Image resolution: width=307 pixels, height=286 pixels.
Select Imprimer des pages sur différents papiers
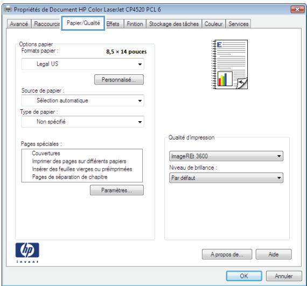[79, 161]
